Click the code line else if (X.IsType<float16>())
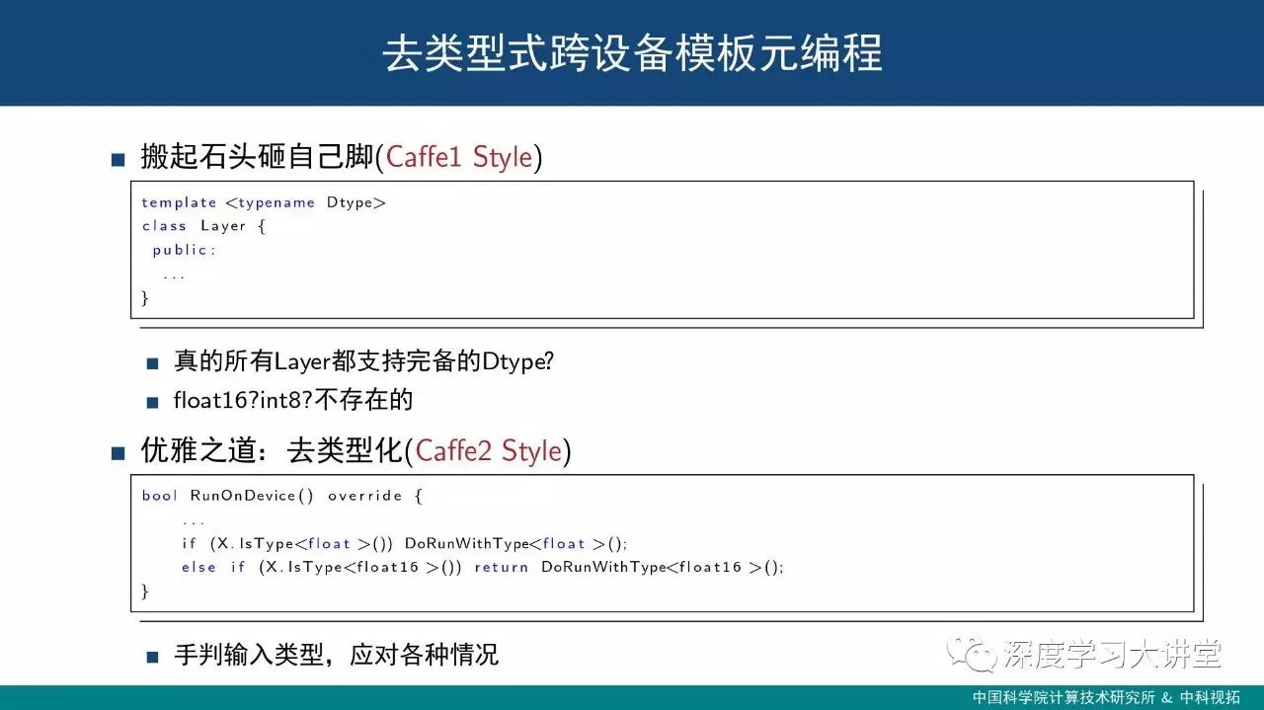This screenshot has width=1264, height=710. [x=482, y=568]
